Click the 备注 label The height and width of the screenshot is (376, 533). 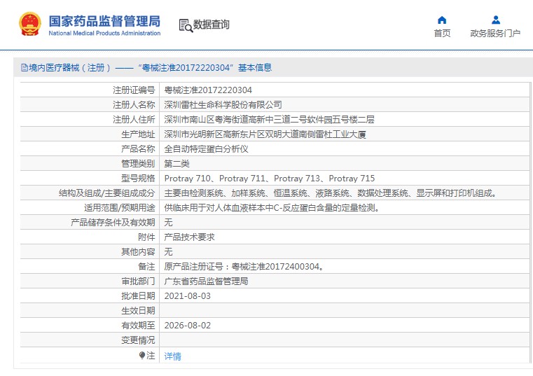pos(147,267)
